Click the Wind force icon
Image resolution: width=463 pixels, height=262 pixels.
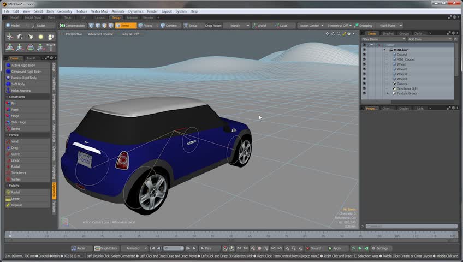pos(8,141)
